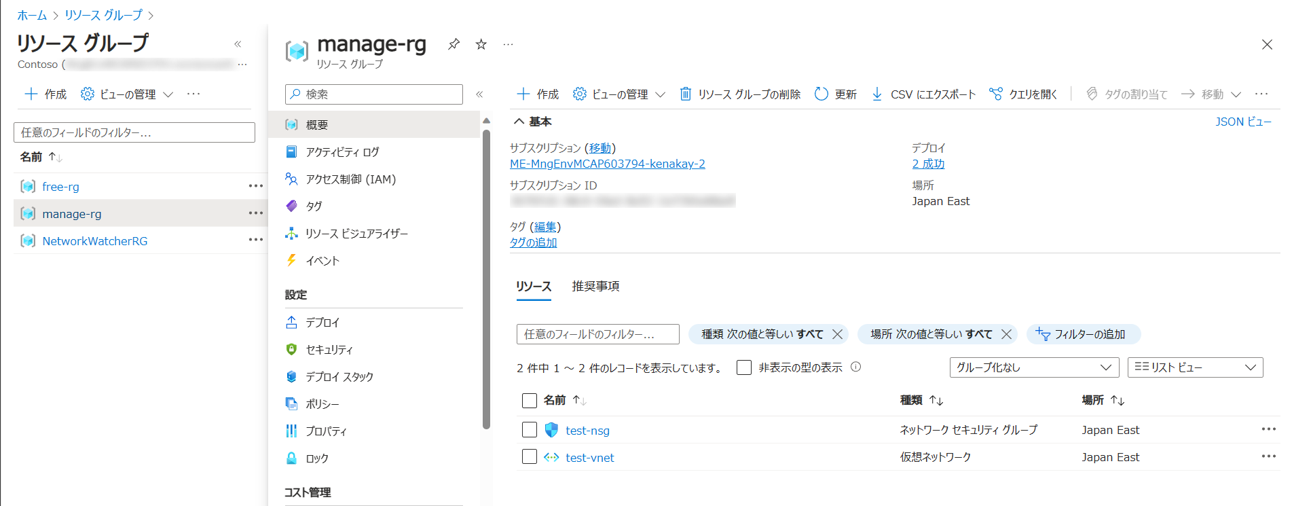Click the 編集 link for タグ

545,227
